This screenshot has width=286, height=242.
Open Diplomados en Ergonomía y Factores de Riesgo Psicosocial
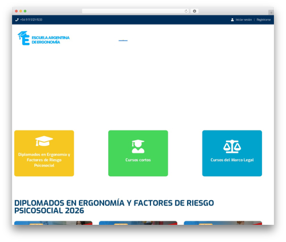point(44,153)
